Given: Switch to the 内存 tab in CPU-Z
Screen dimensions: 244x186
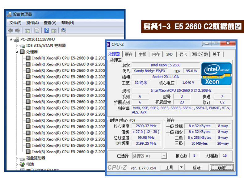Looking at the screenshot, I should tap(156, 54).
